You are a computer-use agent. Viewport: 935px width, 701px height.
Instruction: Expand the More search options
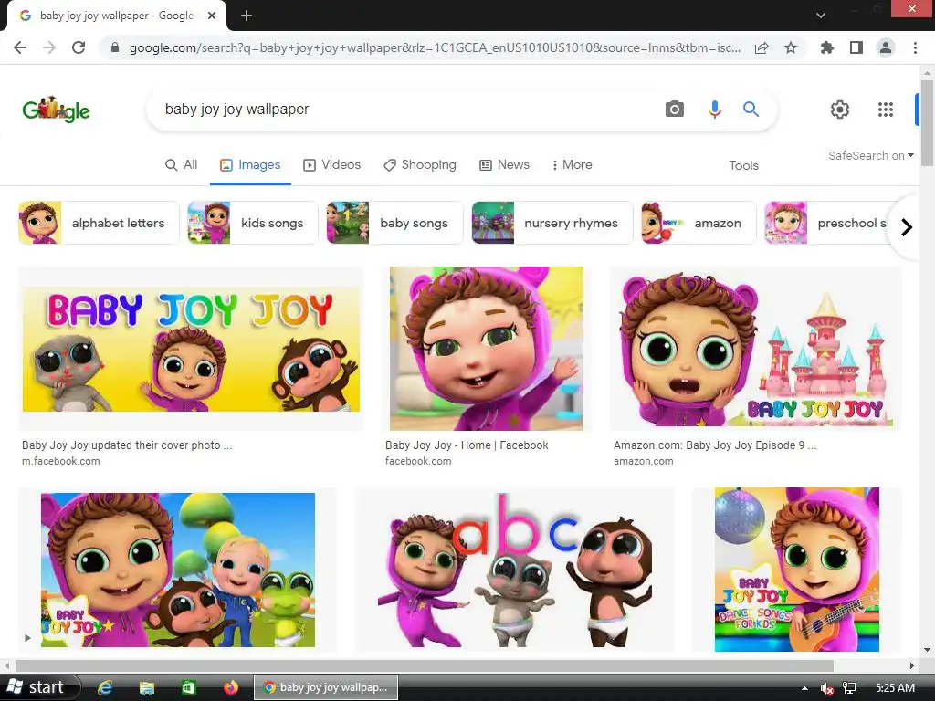572,164
